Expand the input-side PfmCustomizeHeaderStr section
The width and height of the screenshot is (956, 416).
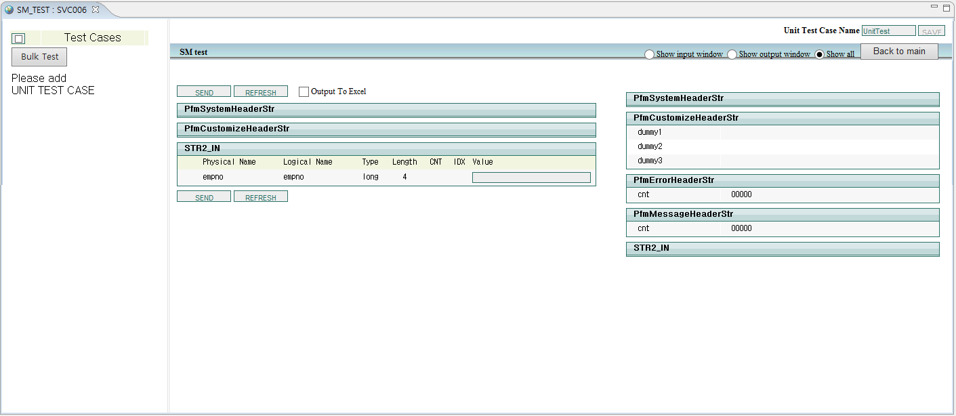point(386,129)
